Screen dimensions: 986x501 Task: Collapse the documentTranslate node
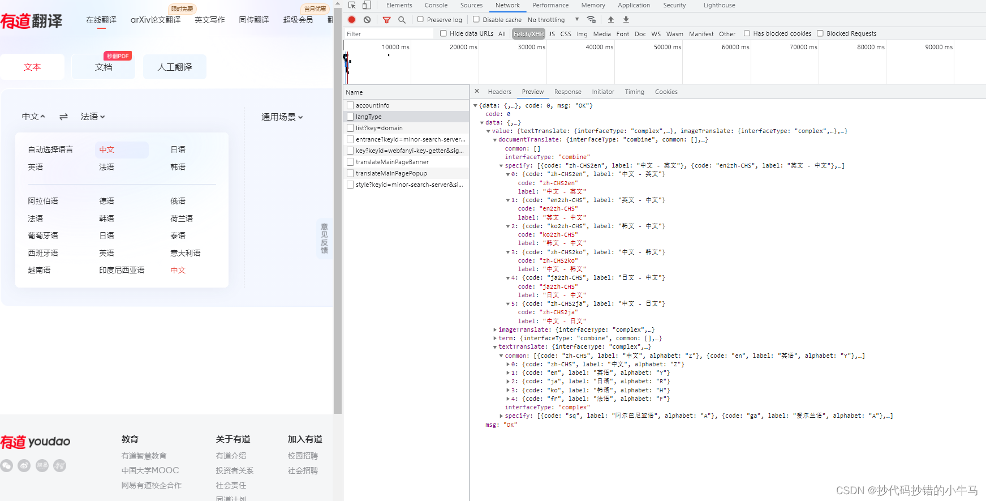pyautogui.click(x=494, y=140)
